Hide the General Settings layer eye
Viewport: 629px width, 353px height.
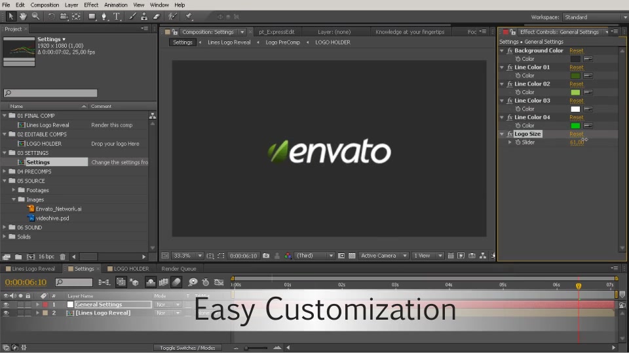click(x=6, y=305)
